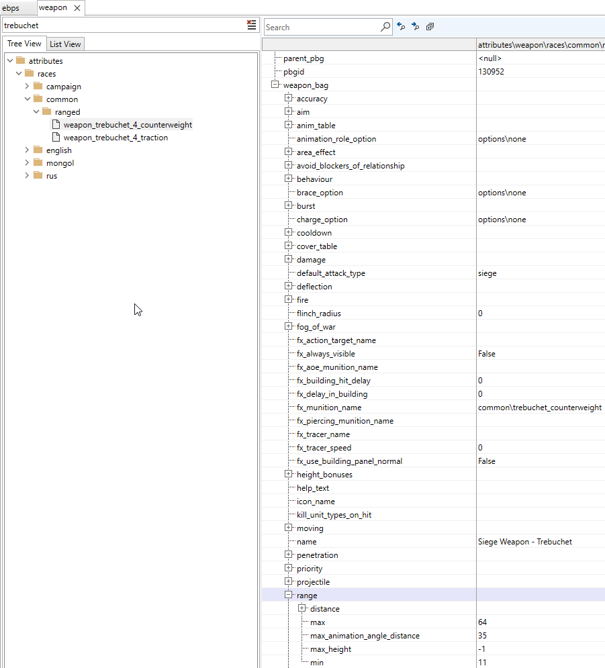
Task: Expand the distance node
Action: coord(302,608)
